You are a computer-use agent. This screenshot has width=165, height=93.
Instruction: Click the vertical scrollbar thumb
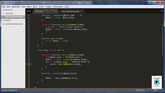[x=162, y=40]
